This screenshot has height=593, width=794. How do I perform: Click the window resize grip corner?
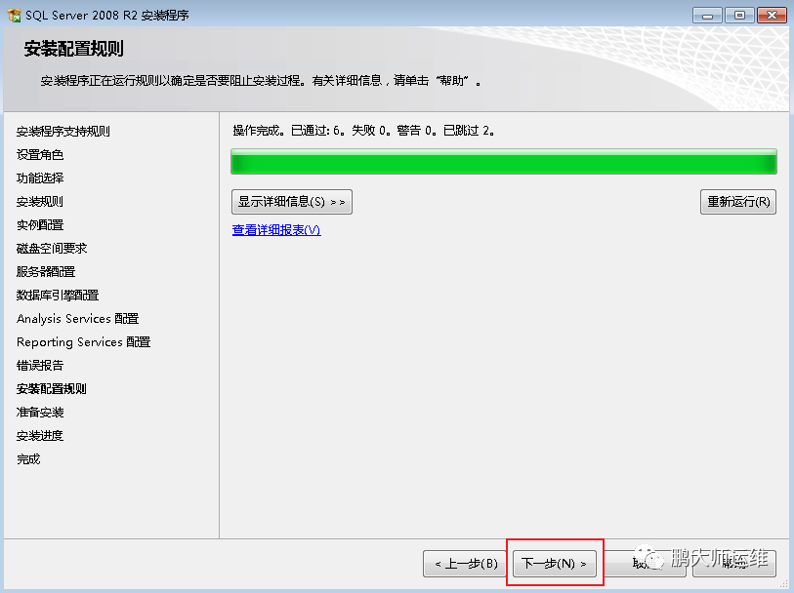(784, 584)
